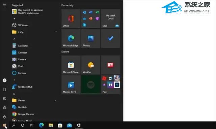Open taskbar Search magnifier
This screenshot has height=129, width=216.
pyautogui.click(x=13, y=125)
